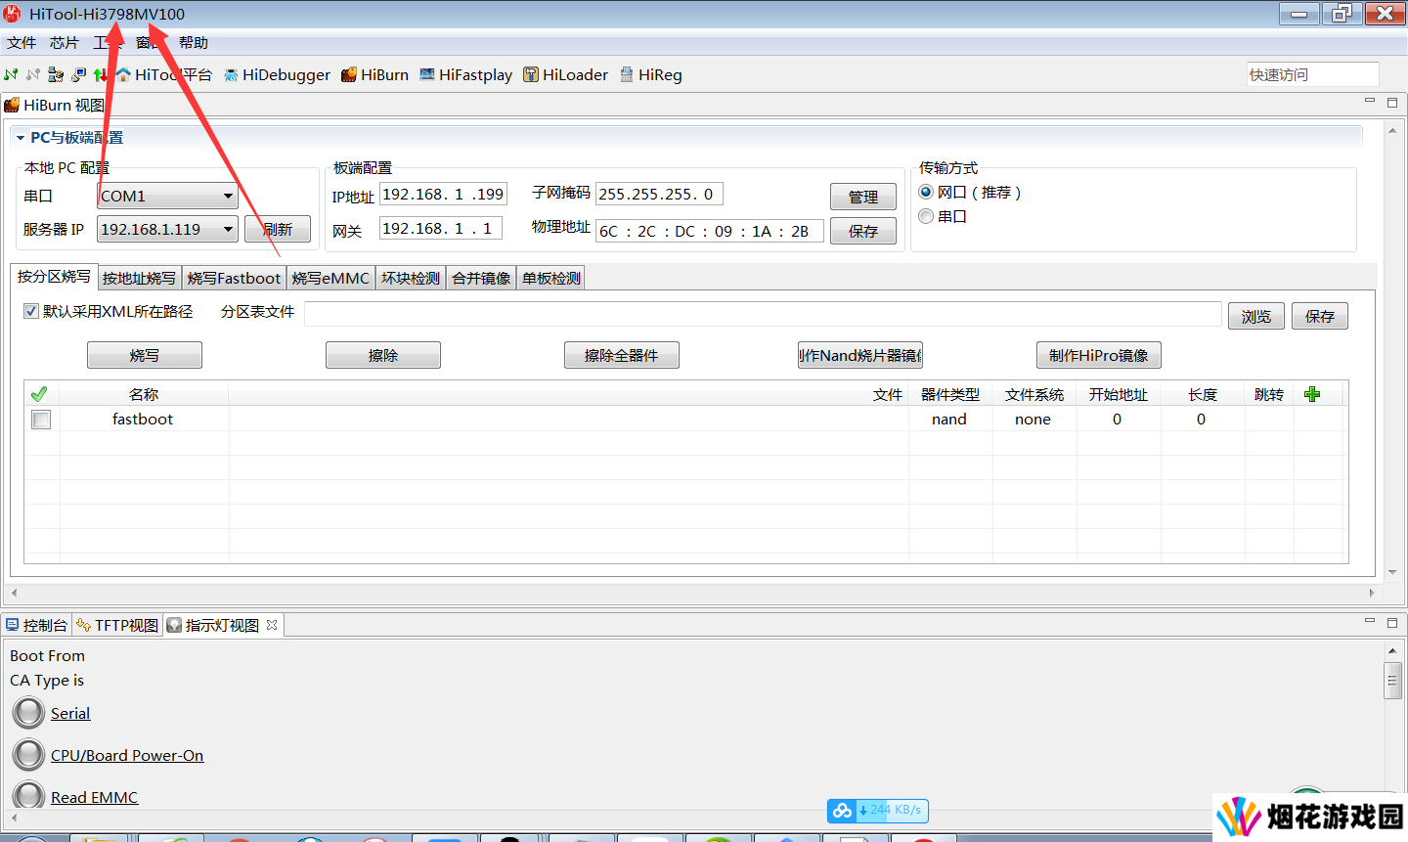Click the 制作HiPro镜像 button
The width and height of the screenshot is (1408, 842).
1099,355
